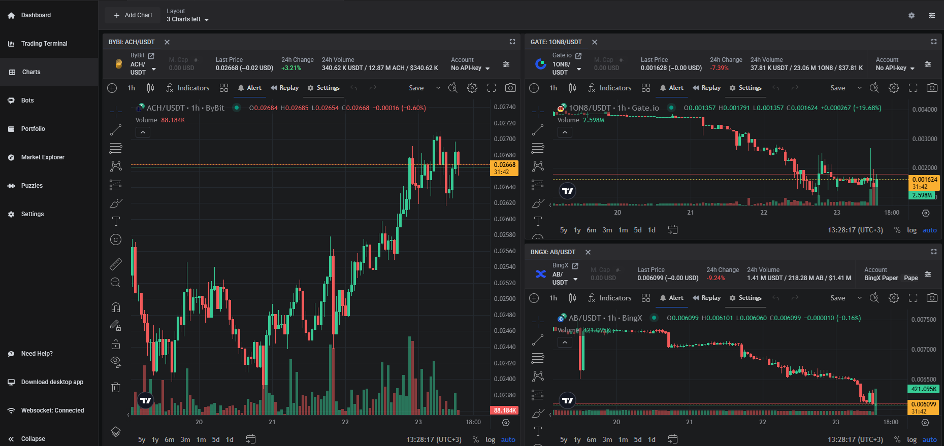This screenshot has width=944, height=446.
Task: Select the ruler measure tool in ACH/USDT chart
Action: click(x=116, y=264)
